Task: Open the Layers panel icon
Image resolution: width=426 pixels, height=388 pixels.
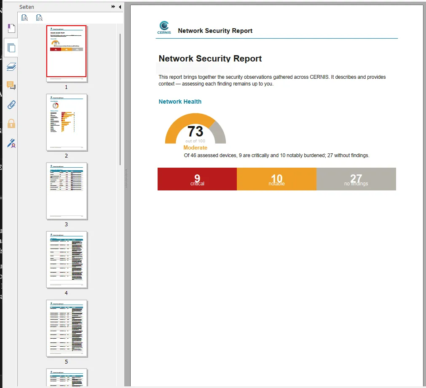Action: pyautogui.click(x=11, y=67)
